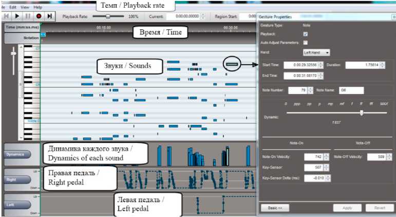Open the Edit menu
The height and width of the screenshot is (217, 396).
pyautogui.click(x=13, y=7)
